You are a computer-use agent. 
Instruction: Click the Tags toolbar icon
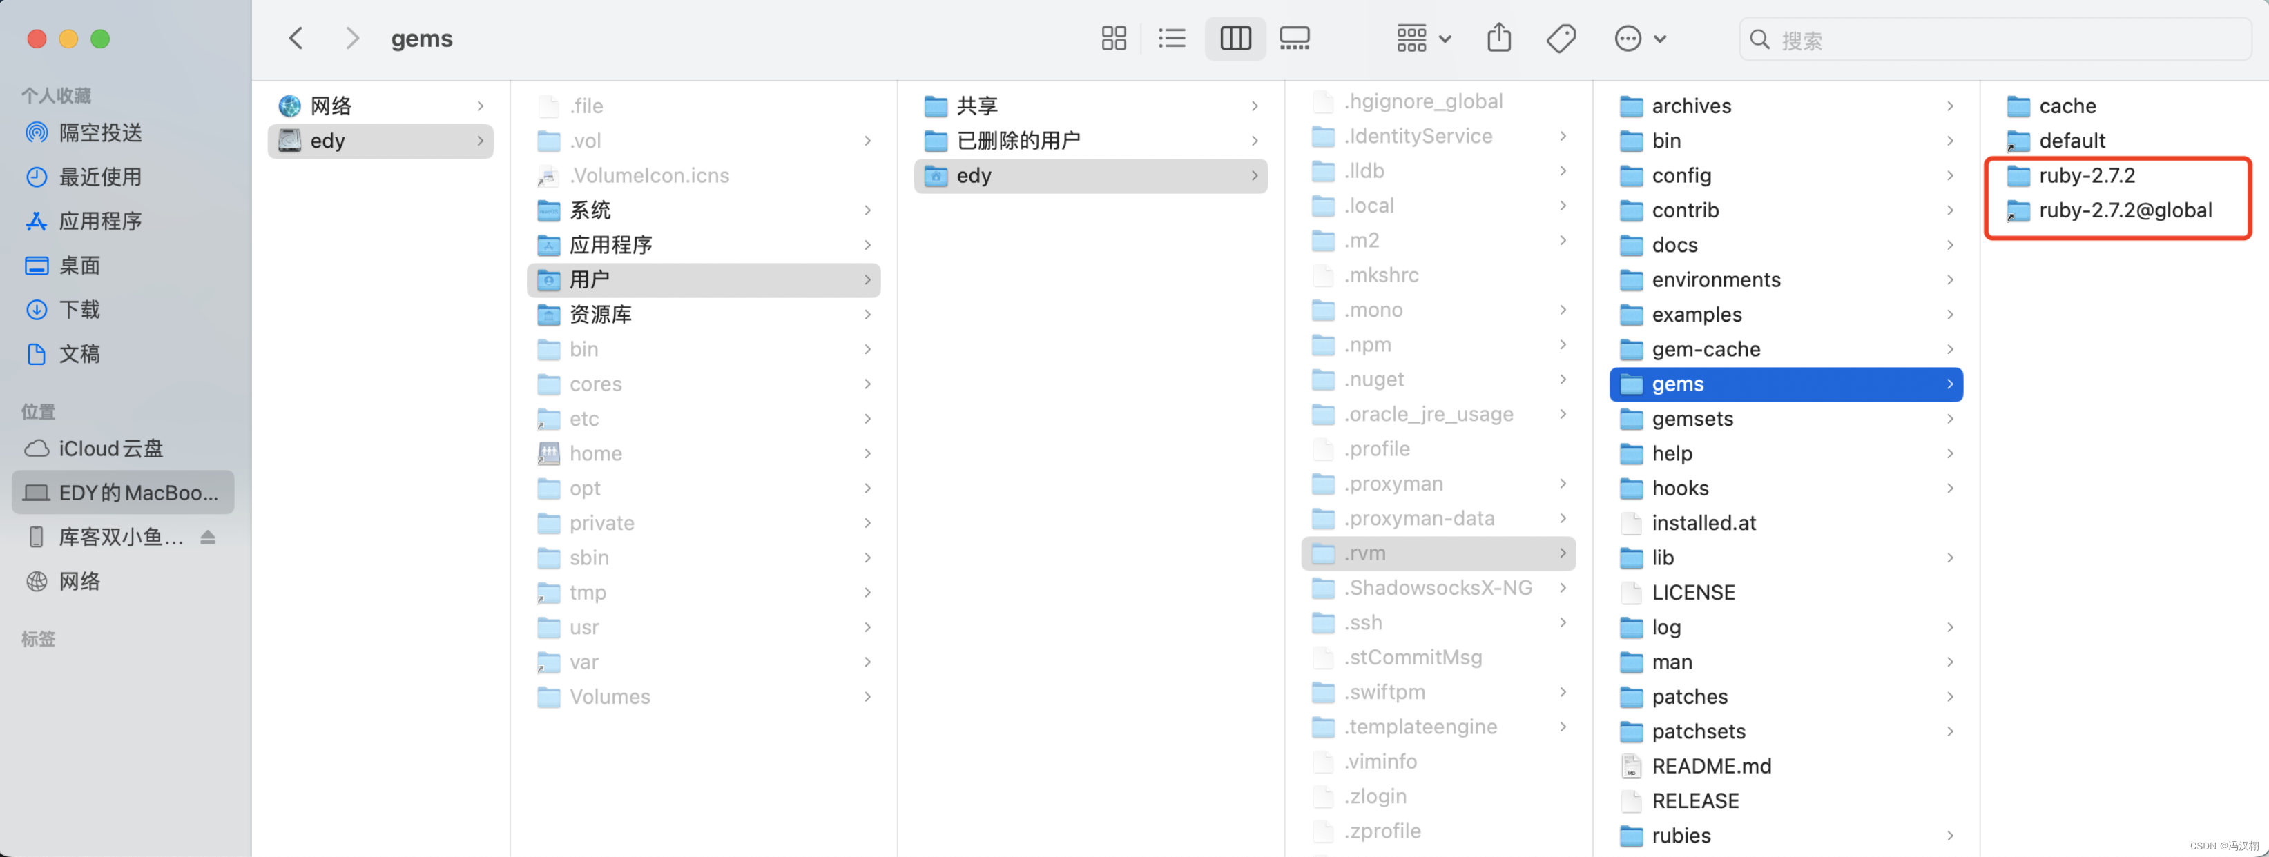(1561, 39)
